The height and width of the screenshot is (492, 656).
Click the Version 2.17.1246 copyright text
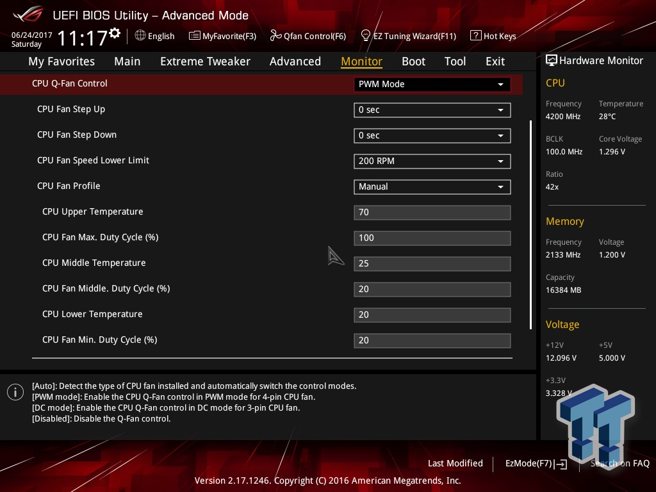click(x=327, y=480)
